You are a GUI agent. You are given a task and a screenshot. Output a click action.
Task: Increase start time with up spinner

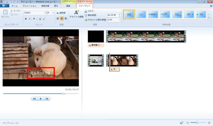coord(119,14)
